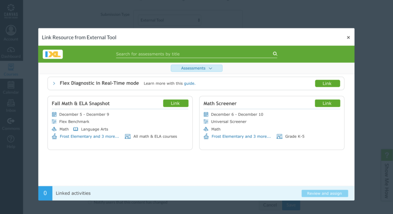Click Cancel button behind the dialog
Screen dimensions: 393x214
[x=270, y=205]
